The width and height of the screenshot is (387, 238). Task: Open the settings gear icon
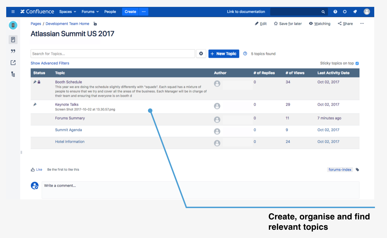345,12
